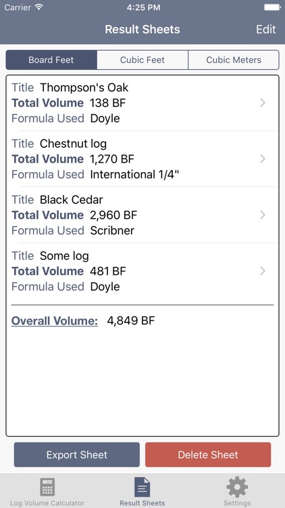Expand Black Cedar row chevron
This screenshot has height=508, width=285.
(x=263, y=215)
